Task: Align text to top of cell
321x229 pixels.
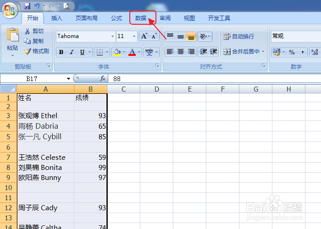Action: click(170, 37)
